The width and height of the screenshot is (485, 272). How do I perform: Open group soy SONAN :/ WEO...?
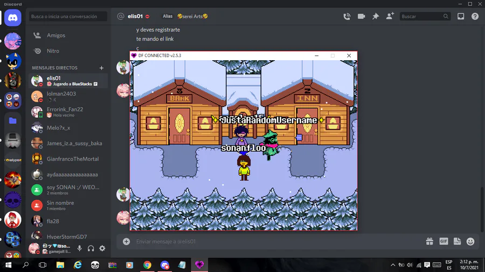(x=68, y=190)
